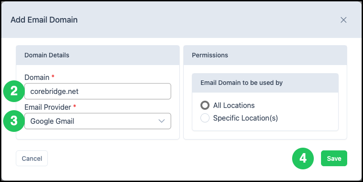This screenshot has width=363, height=182.
Task: Save the new email domain
Action: 334,159
